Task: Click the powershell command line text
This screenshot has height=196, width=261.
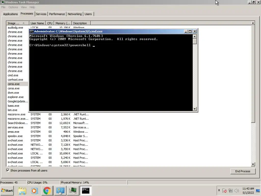Action: coord(80,45)
